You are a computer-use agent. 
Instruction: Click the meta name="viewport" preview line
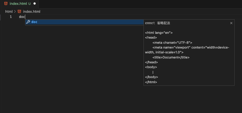click(187, 50)
